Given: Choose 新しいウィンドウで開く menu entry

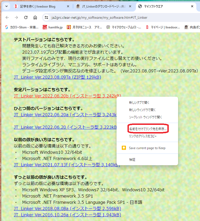Looking at the screenshot, I should (147, 110).
